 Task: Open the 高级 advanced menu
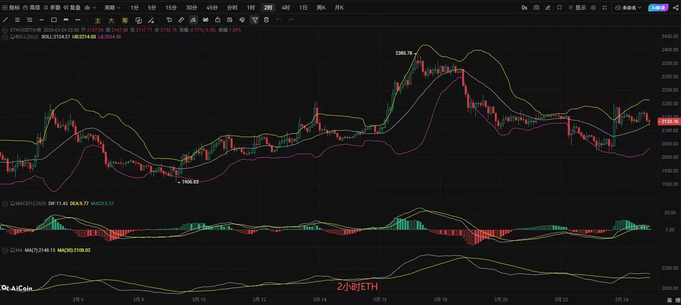(32, 8)
